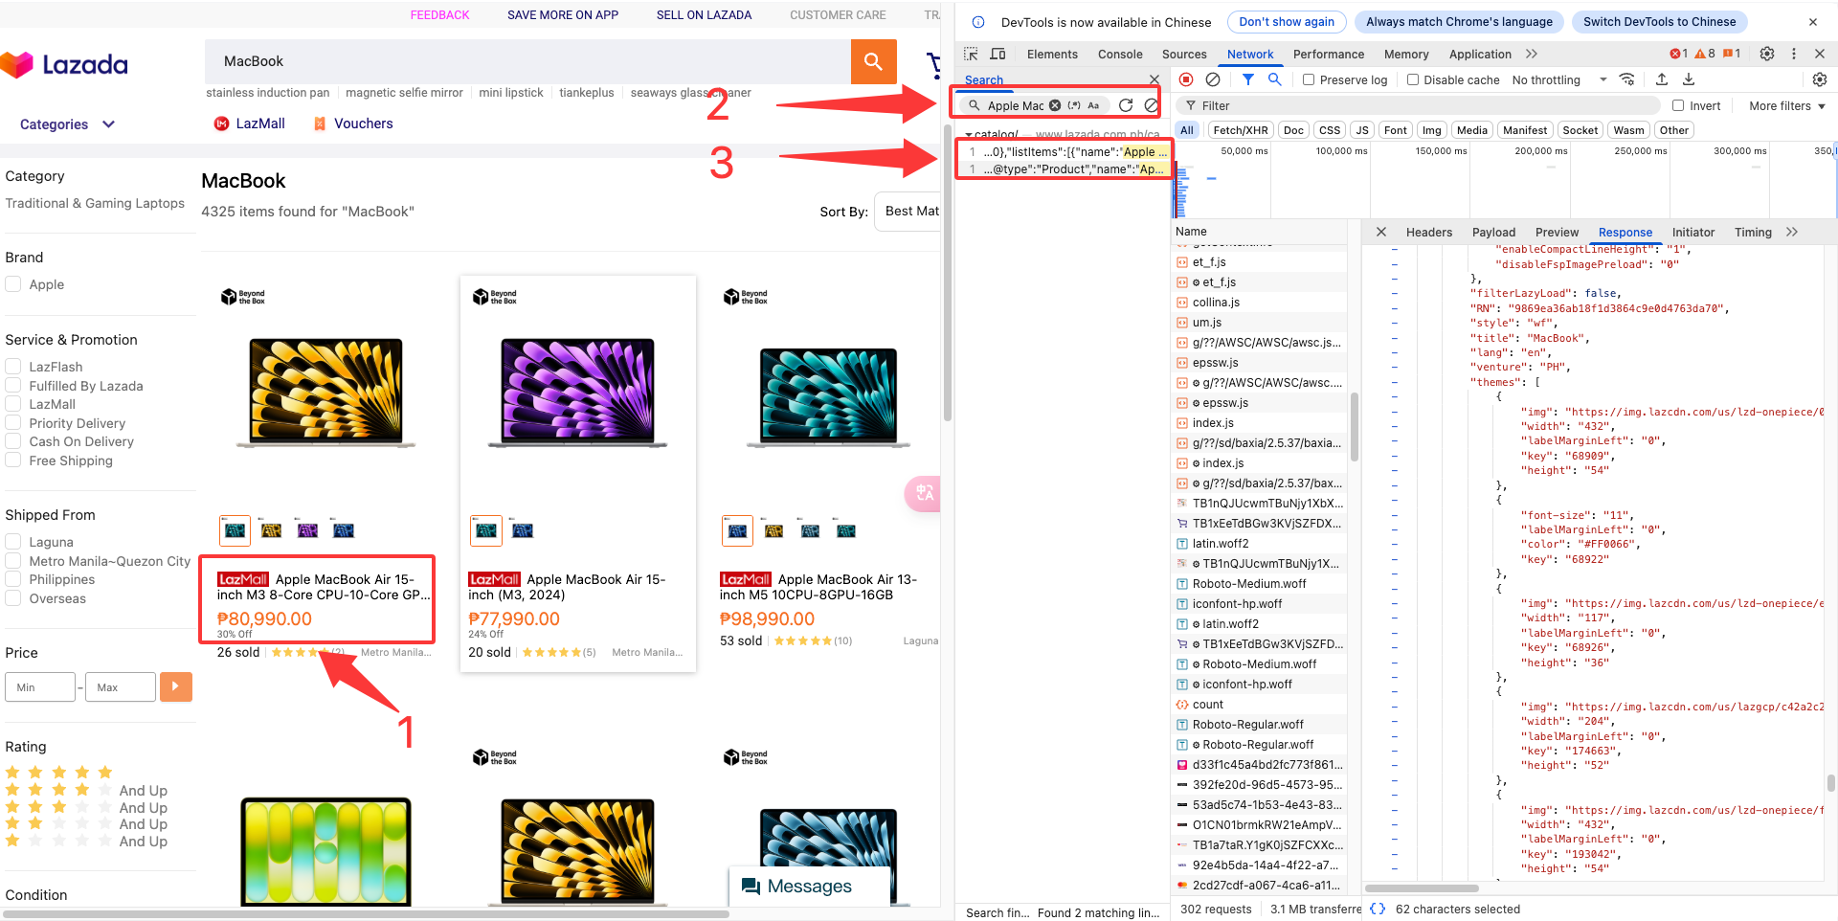Open the Categories dropdown
Screen dimensions: 1838x921
67,124
